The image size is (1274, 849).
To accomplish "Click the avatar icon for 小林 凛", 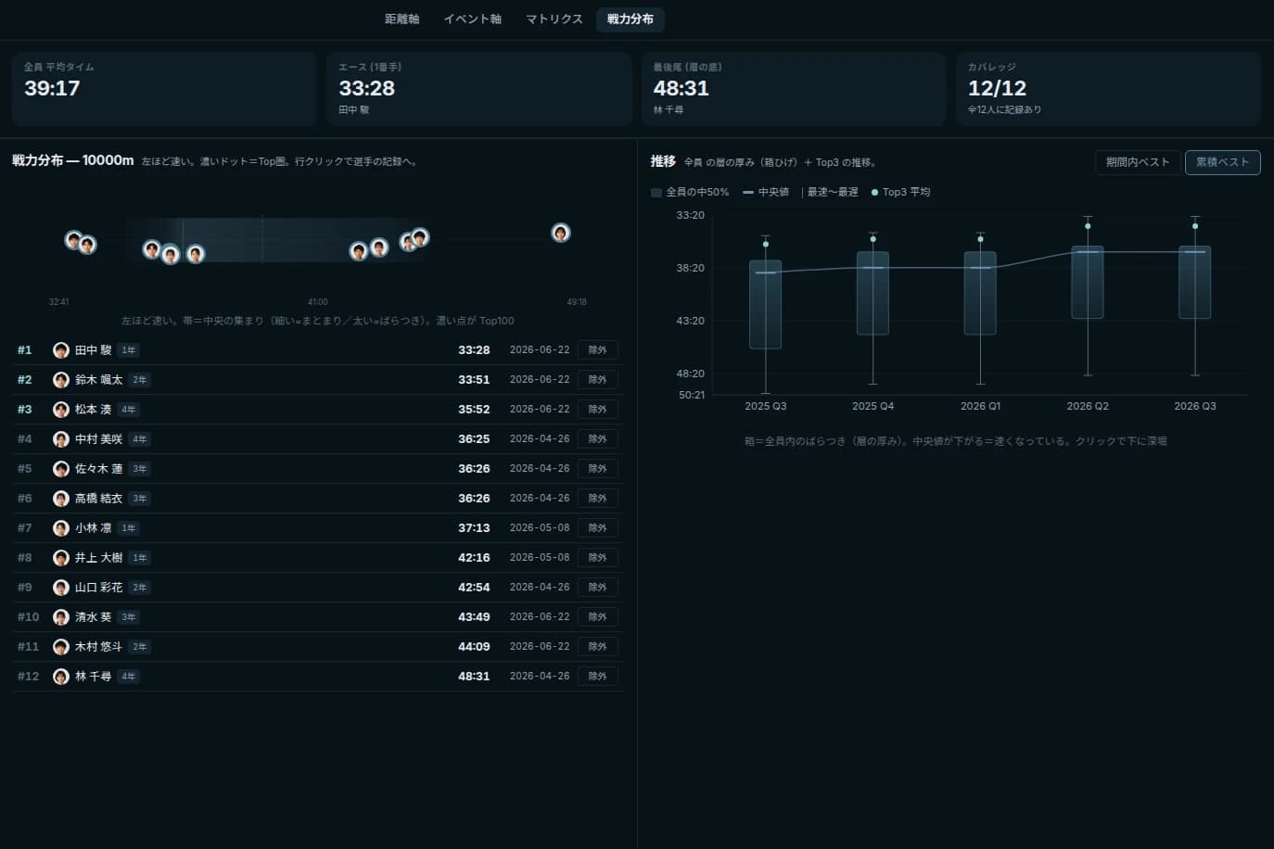I will (x=61, y=528).
